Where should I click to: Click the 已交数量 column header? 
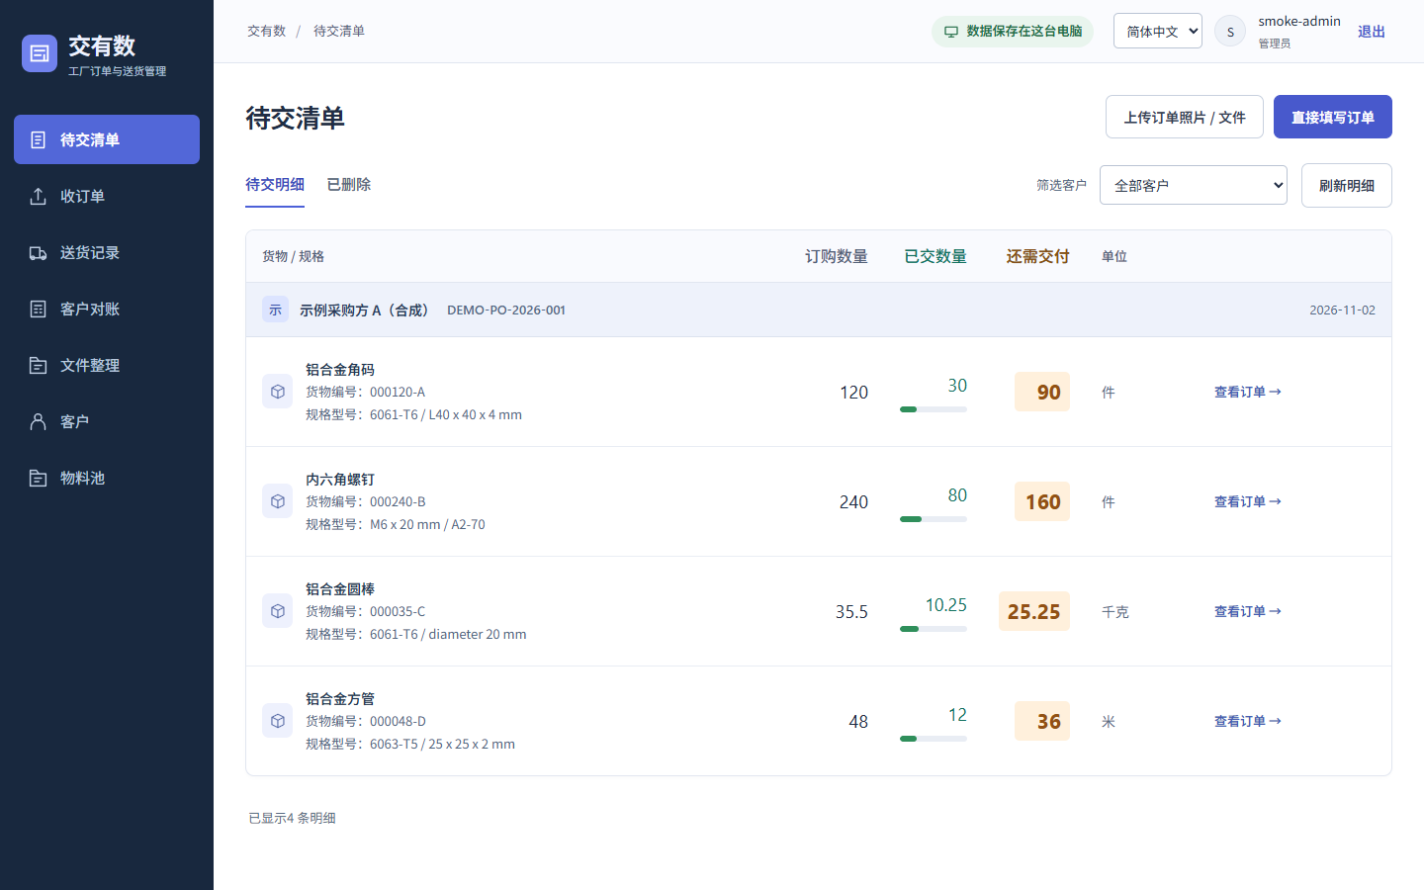tap(935, 256)
